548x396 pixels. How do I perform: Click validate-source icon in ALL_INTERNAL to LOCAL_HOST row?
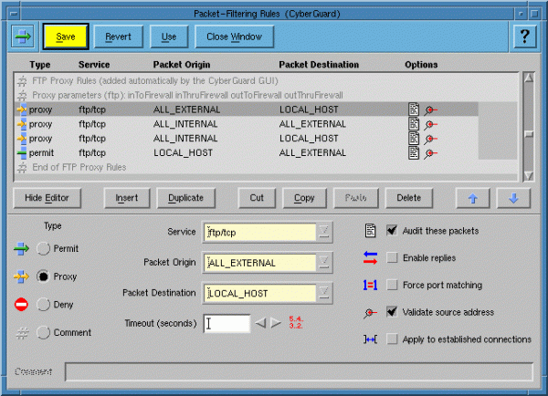pyautogui.click(x=430, y=139)
